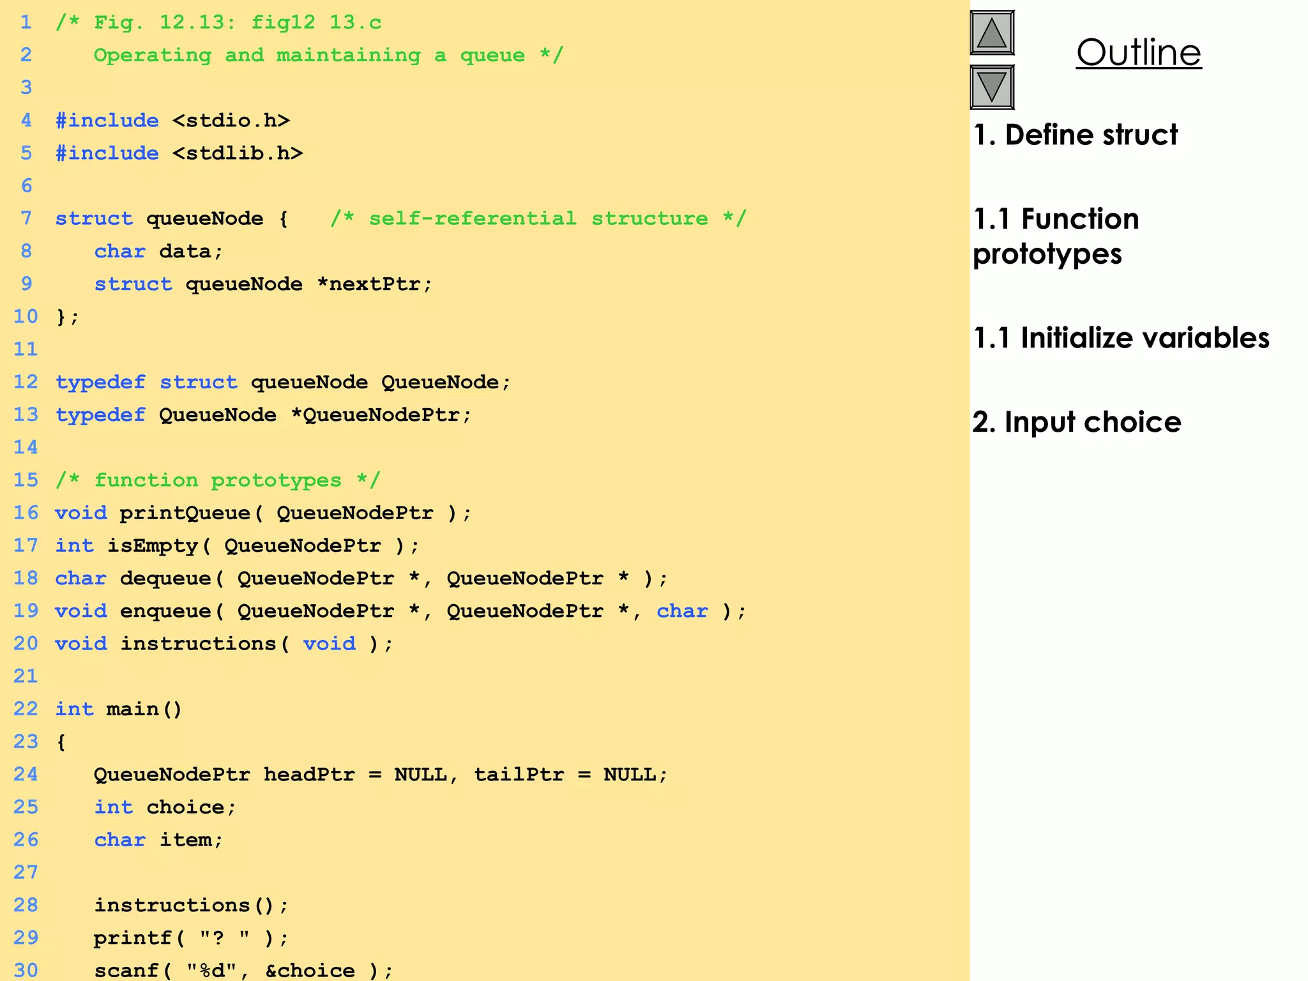Click the 'printf( "? " );' line
Viewport: 1308px width, 981px height.
tap(192, 938)
